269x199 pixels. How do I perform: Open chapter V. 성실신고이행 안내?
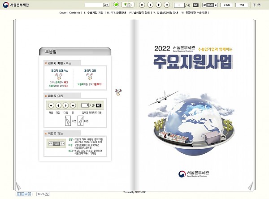click(x=166, y=13)
